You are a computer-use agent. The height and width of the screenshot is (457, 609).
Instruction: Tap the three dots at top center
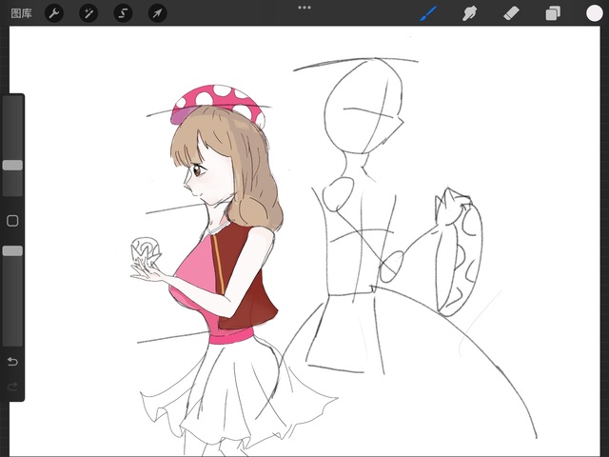point(304,8)
